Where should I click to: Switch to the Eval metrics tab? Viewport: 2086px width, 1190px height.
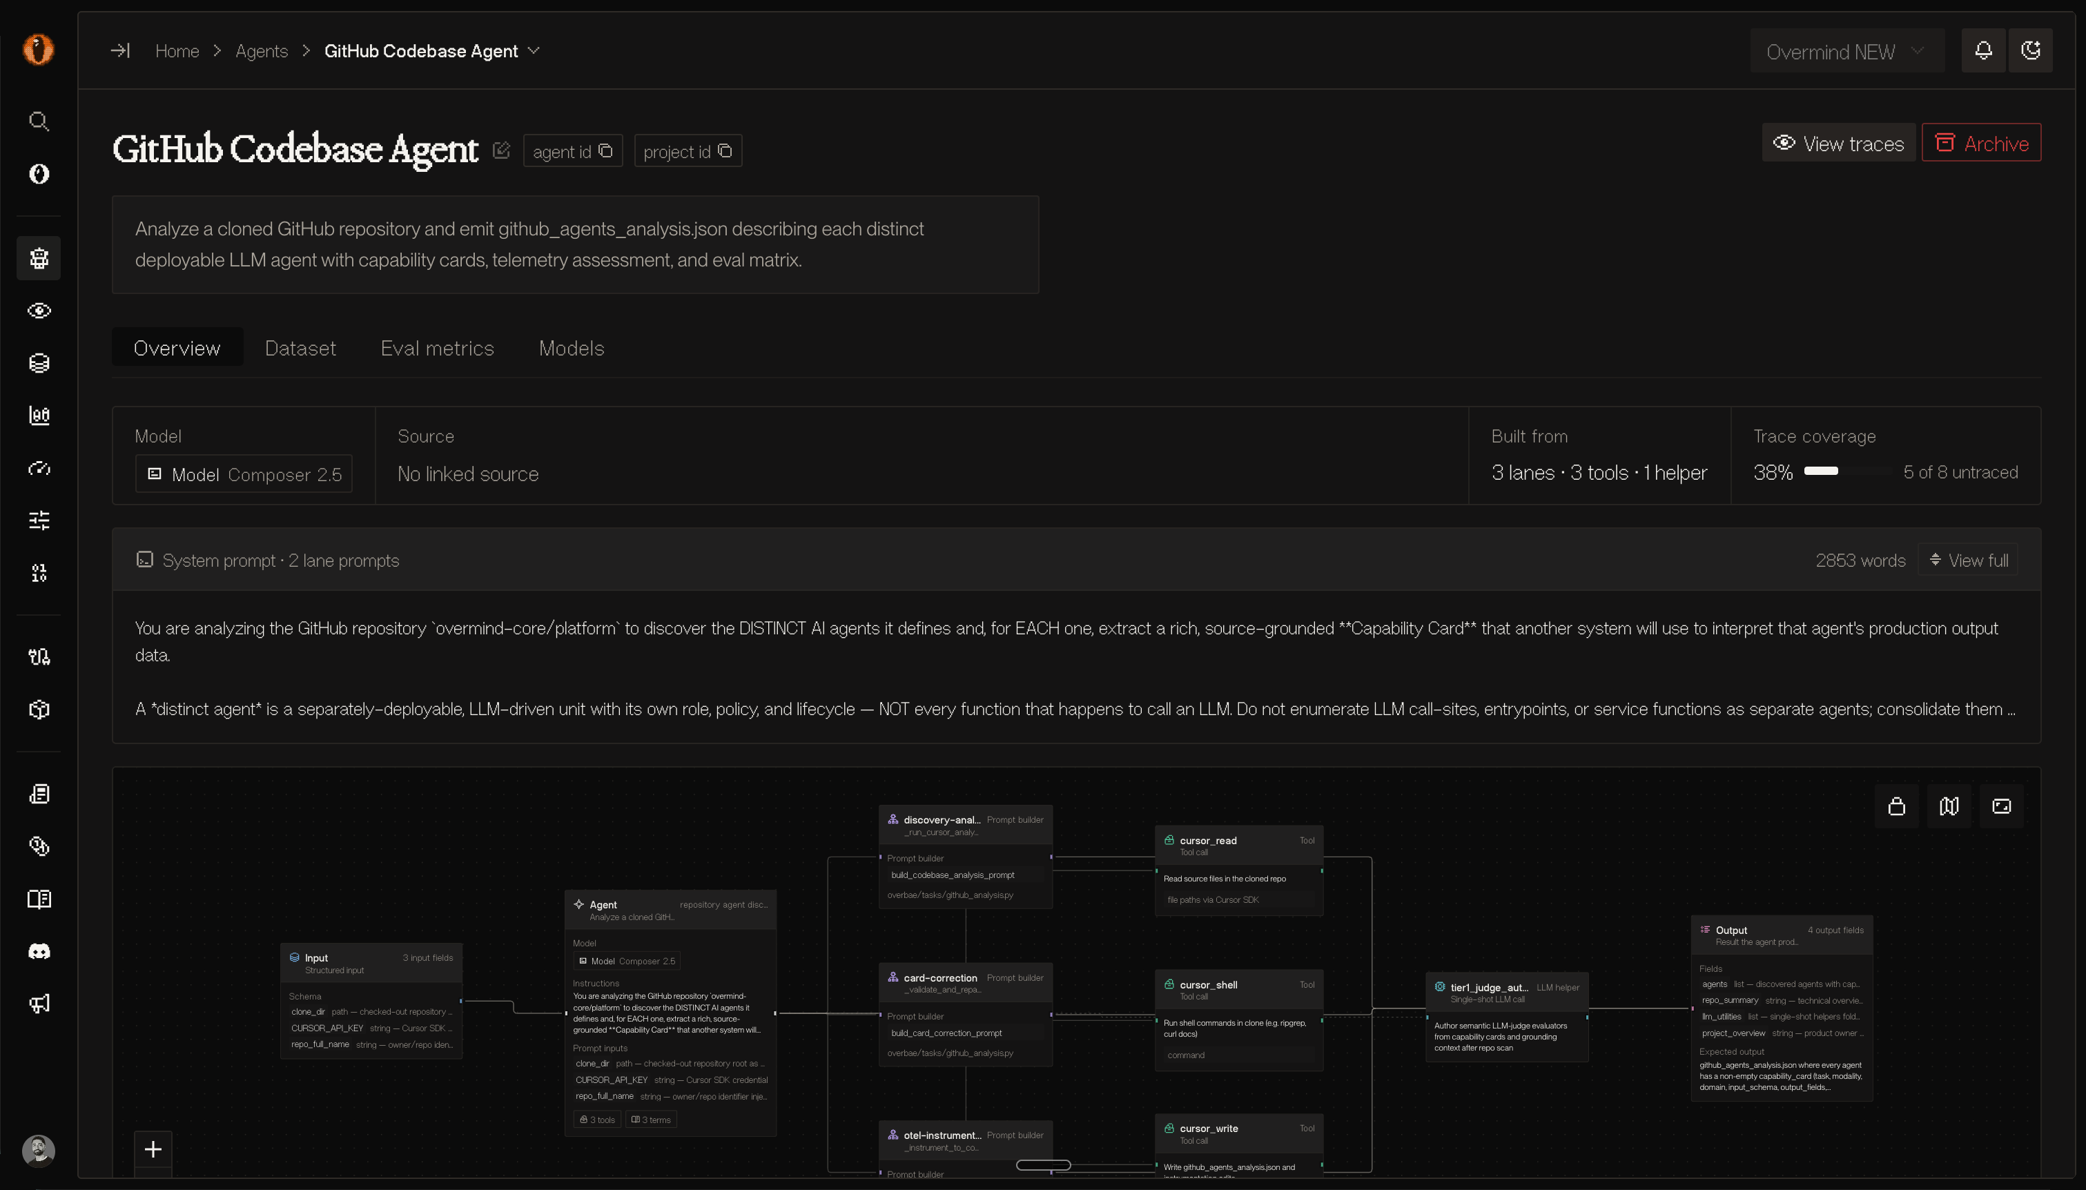click(x=437, y=347)
